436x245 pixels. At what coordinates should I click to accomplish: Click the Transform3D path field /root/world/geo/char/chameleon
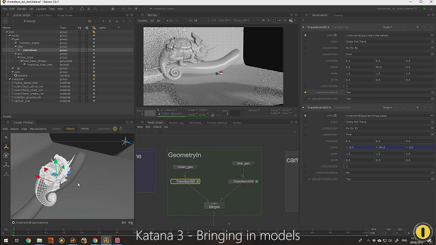click(388, 35)
